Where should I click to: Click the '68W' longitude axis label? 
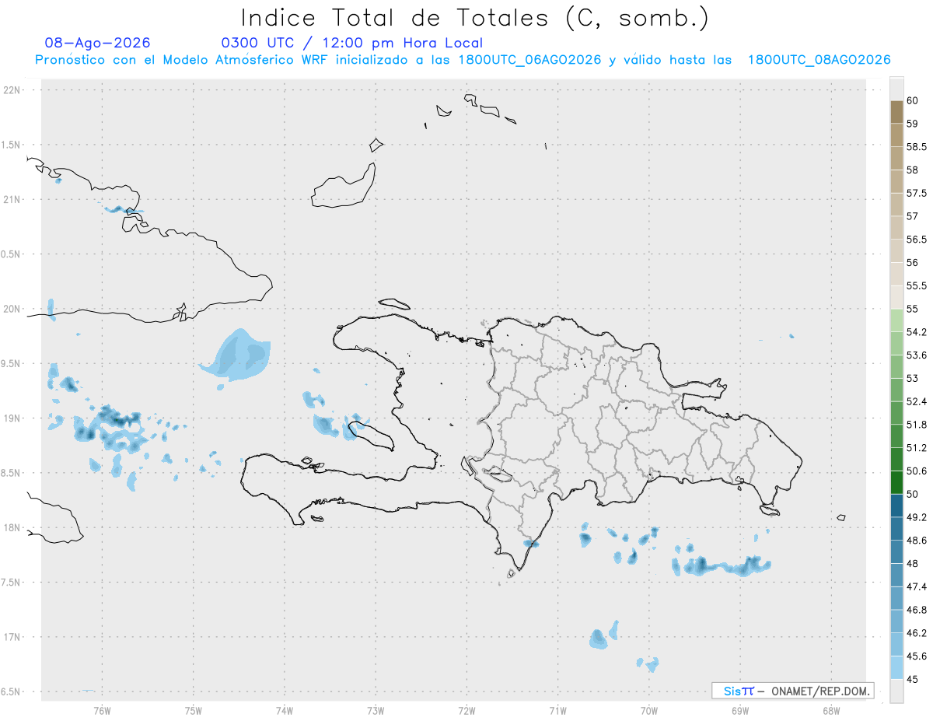click(x=831, y=710)
